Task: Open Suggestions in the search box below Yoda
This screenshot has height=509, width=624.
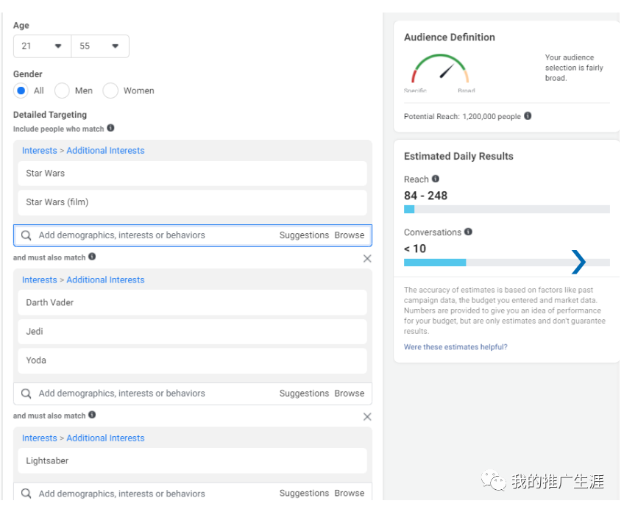Action: [304, 394]
